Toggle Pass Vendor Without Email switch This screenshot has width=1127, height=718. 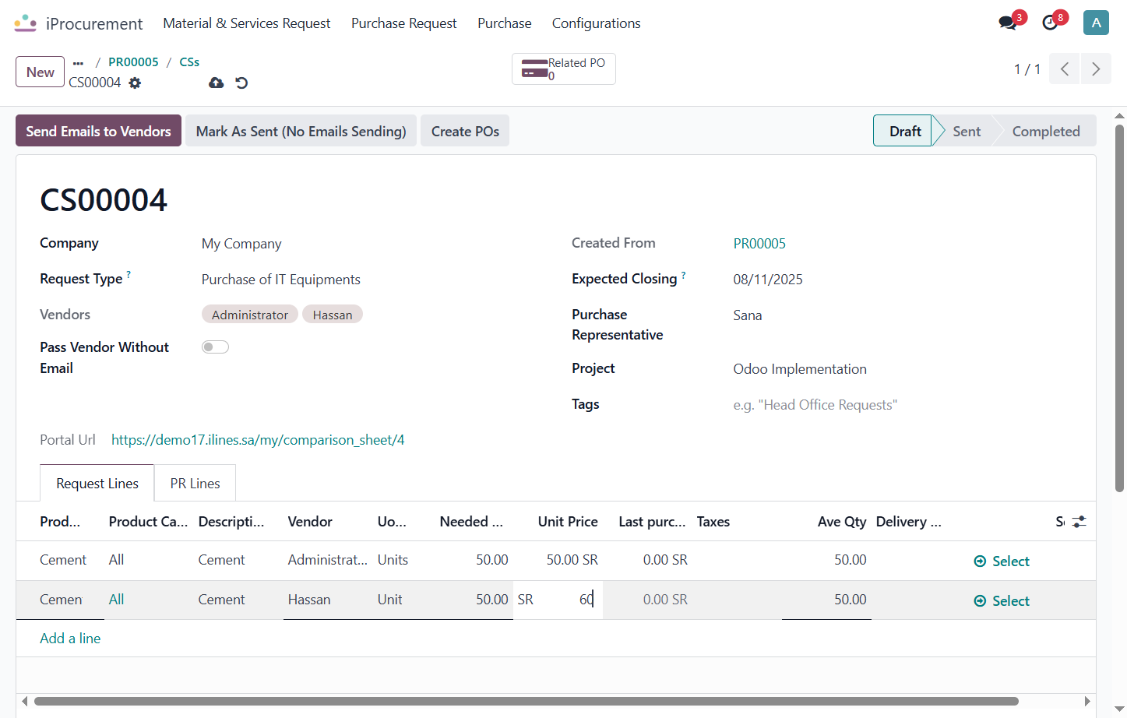pos(215,347)
